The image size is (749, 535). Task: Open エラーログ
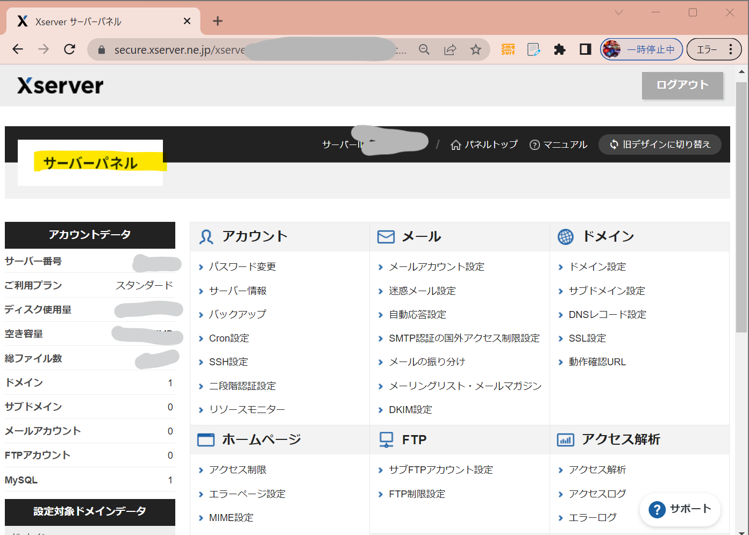coord(593,518)
